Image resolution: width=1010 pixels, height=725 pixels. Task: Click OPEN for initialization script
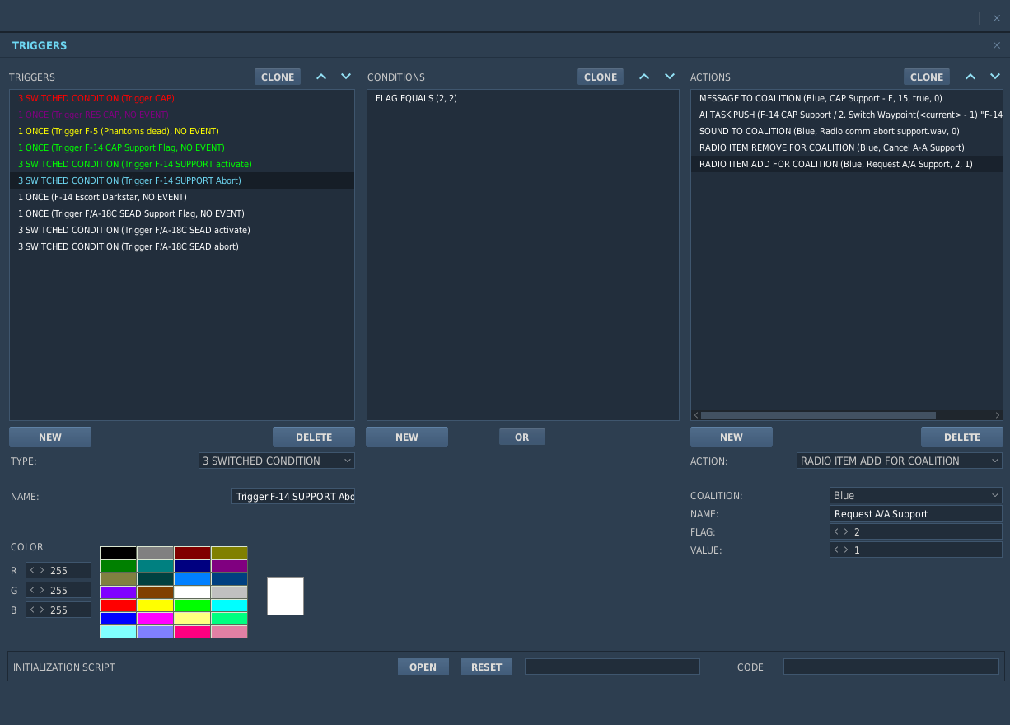pyautogui.click(x=423, y=667)
